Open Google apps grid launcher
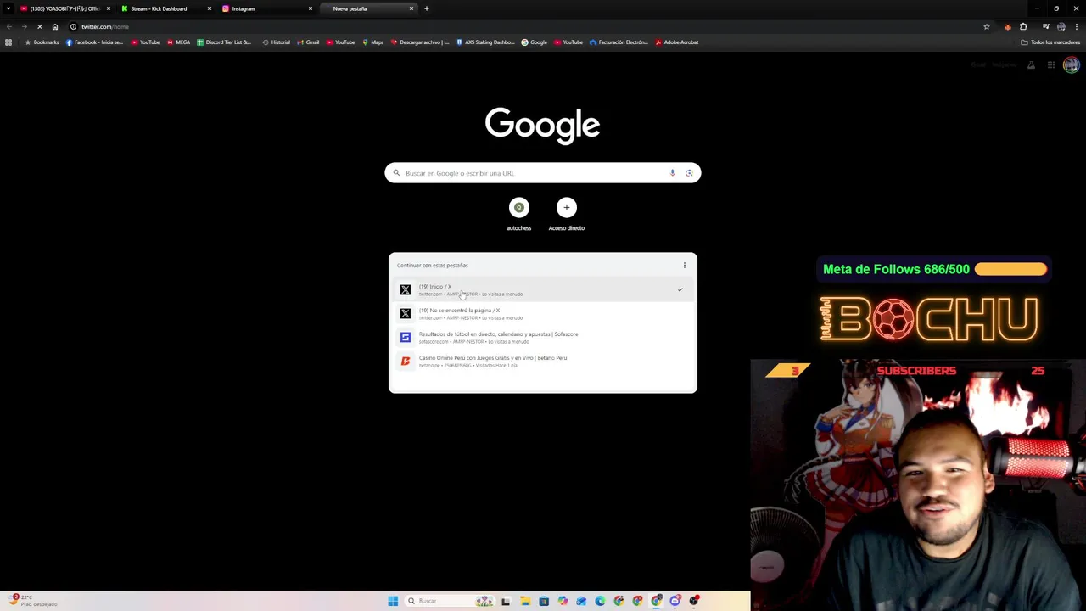 coord(1050,65)
